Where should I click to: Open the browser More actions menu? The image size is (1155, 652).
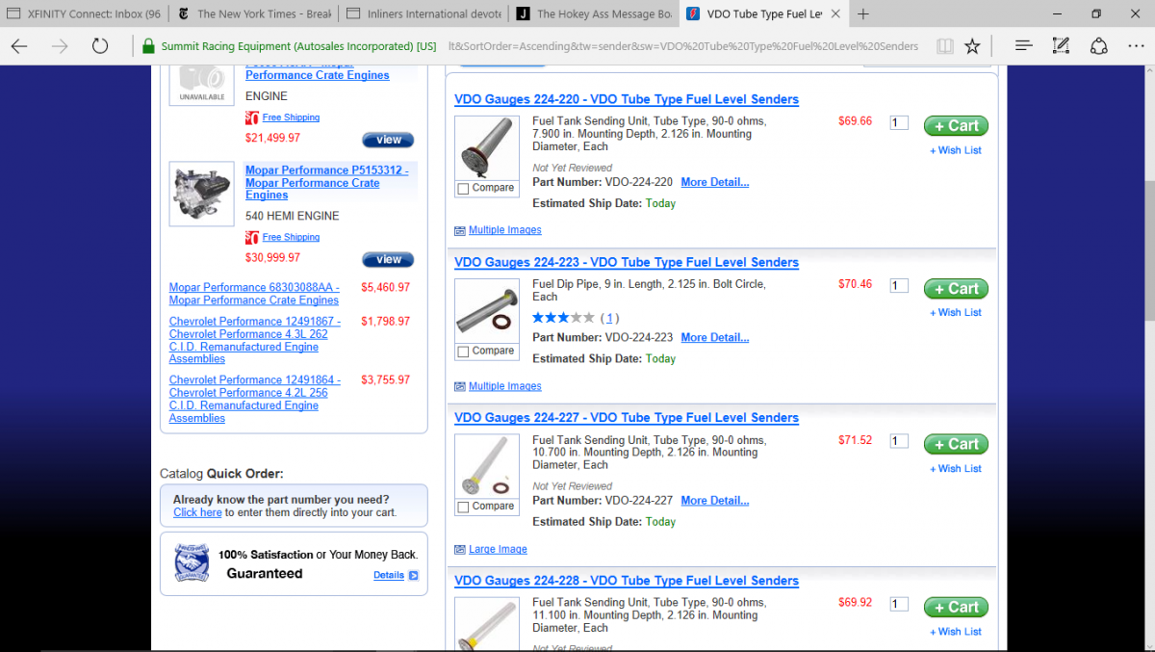click(1134, 46)
